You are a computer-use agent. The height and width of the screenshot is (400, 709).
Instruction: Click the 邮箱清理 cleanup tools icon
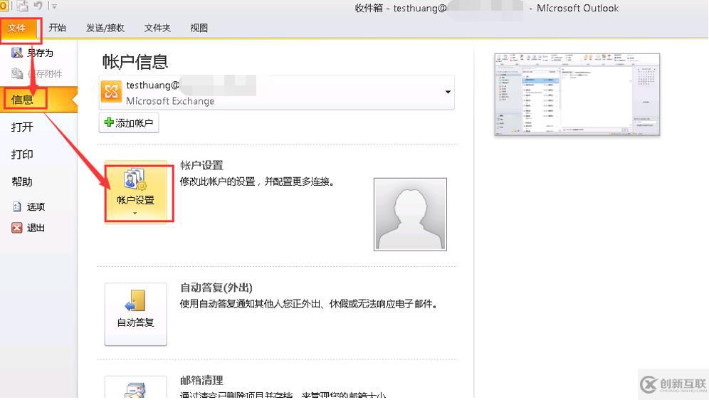point(135,390)
